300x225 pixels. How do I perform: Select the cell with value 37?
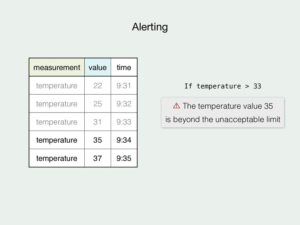[x=98, y=158]
